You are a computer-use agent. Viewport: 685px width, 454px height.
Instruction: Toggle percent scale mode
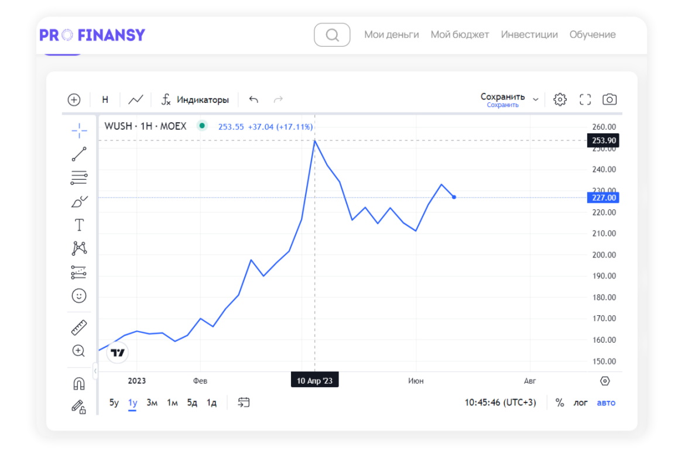pos(560,403)
